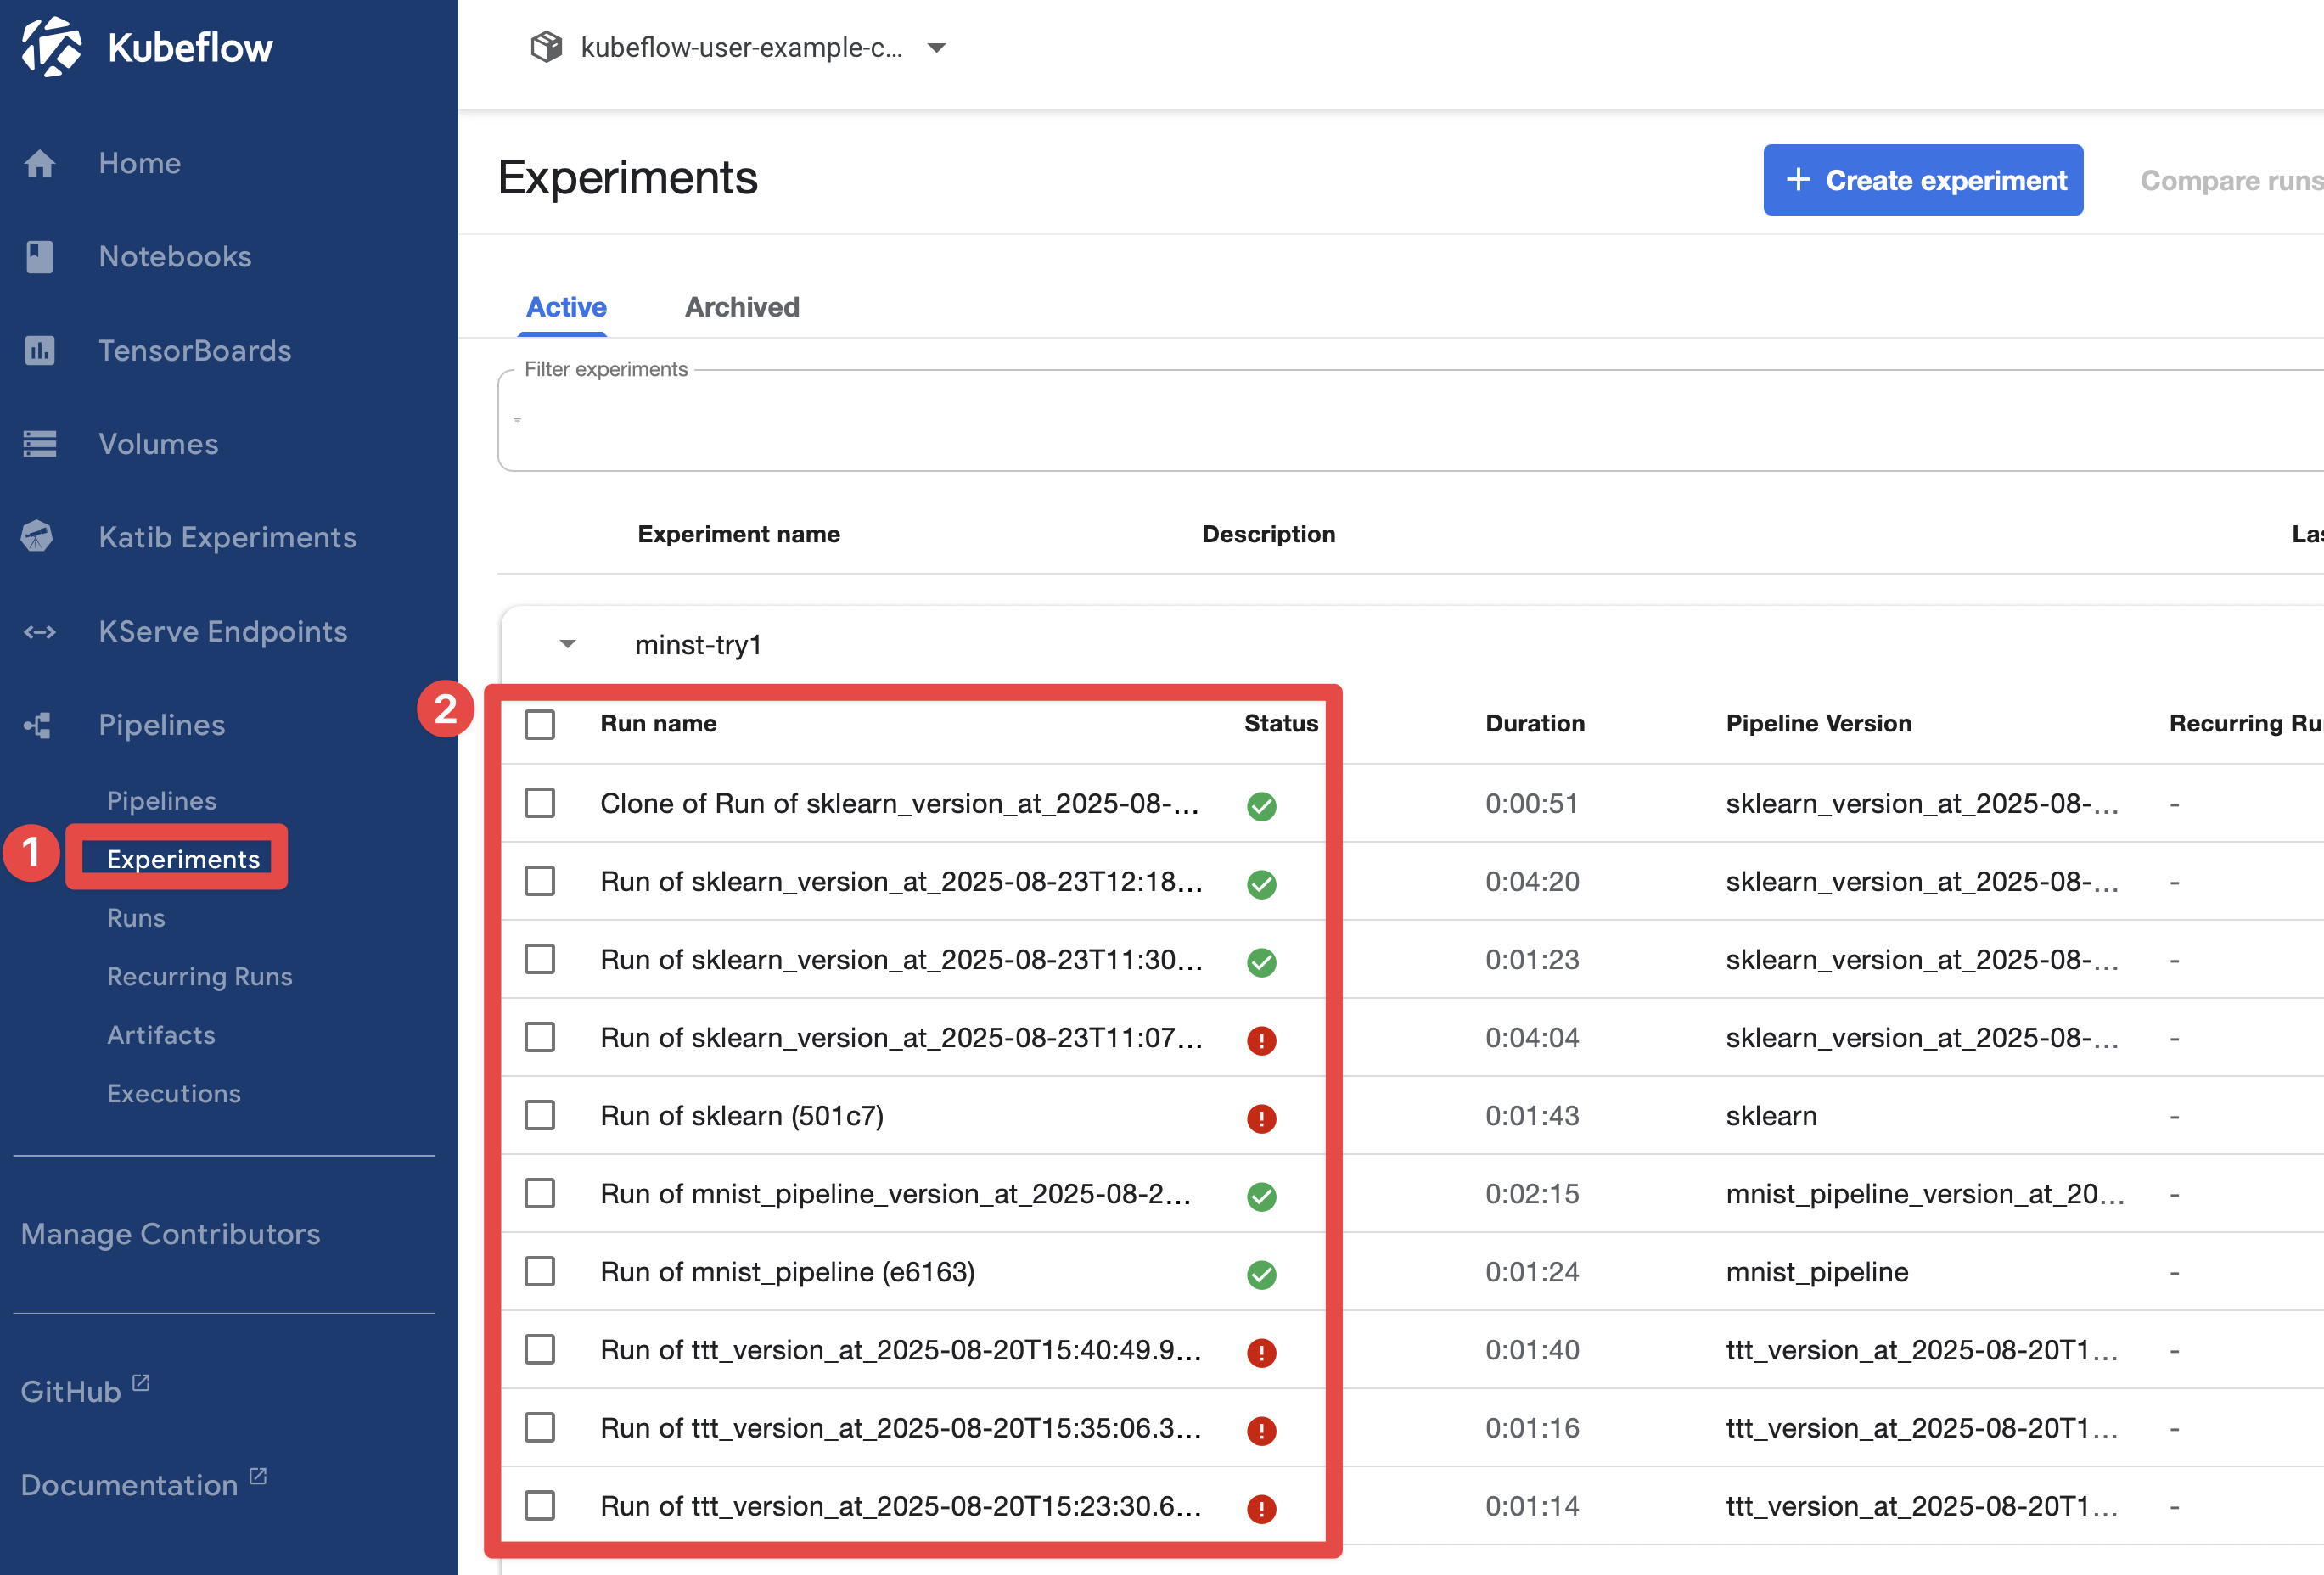Image resolution: width=2324 pixels, height=1575 pixels.
Task: Click the KServe Endpoints arrows icon
Action: coord(40,632)
